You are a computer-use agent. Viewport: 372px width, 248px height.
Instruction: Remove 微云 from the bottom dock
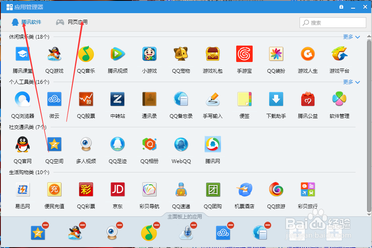(230, 225)
